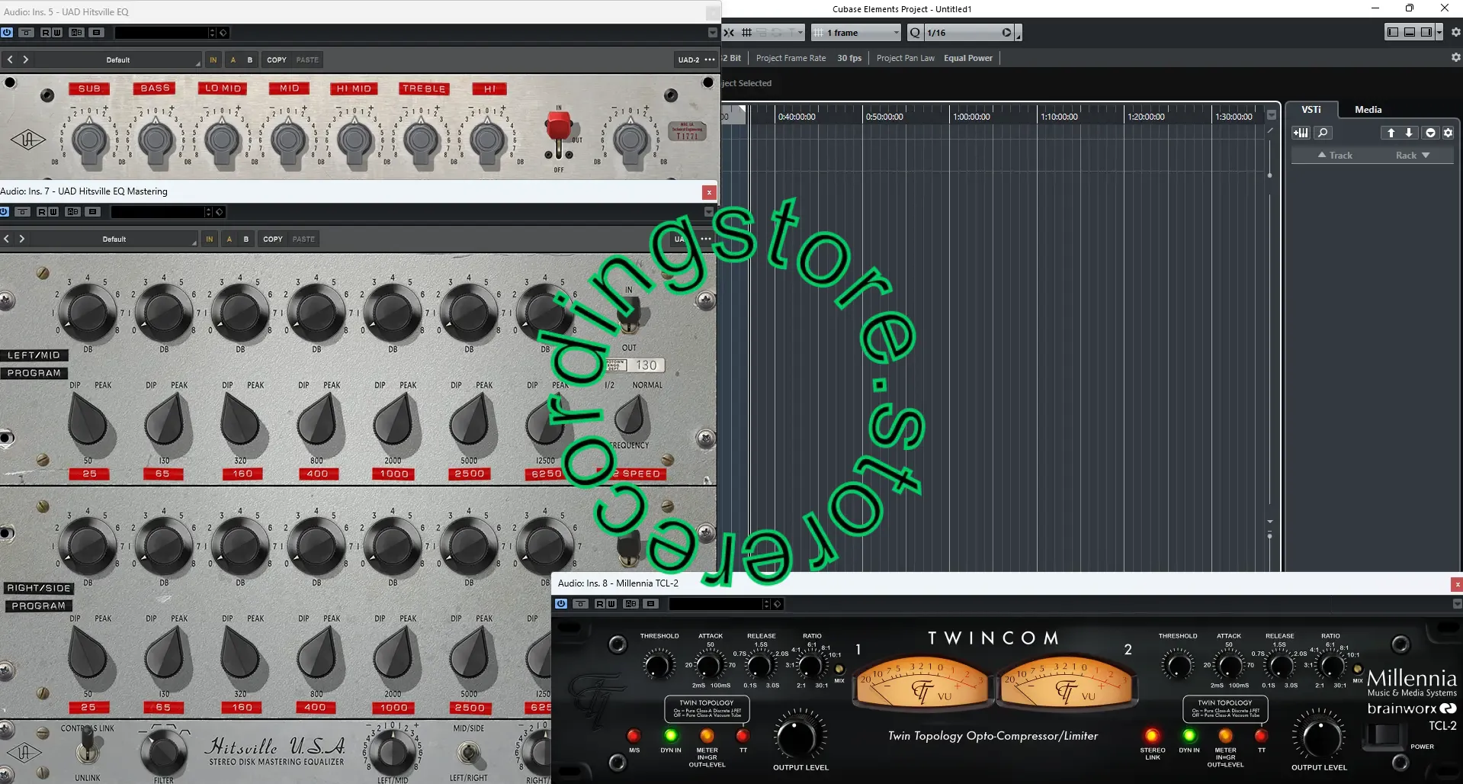Click the VSTi rack up arrow icon
1463x784 pixels.
pyautogui.click(x=1391, y=133)
